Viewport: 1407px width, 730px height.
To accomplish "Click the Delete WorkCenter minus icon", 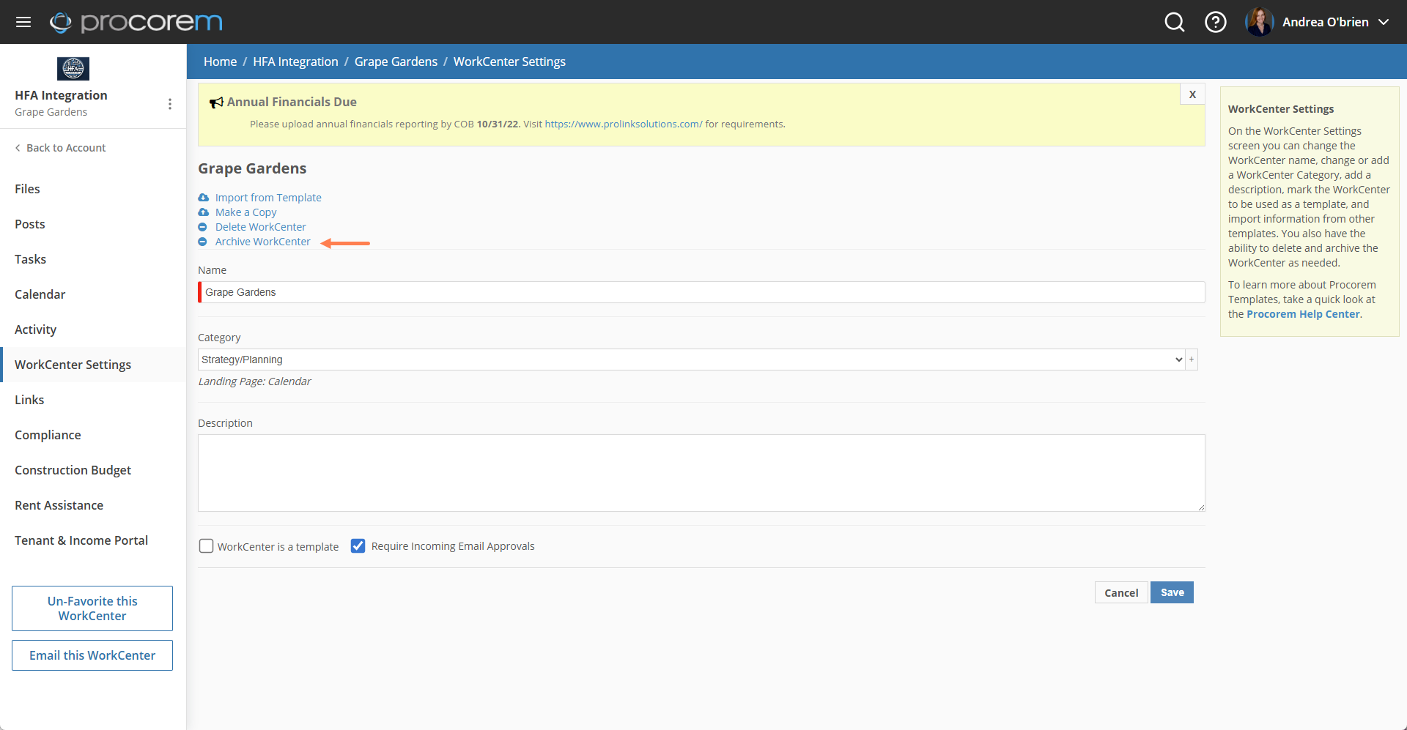I will pyautogui.click(x=203, y=227).
